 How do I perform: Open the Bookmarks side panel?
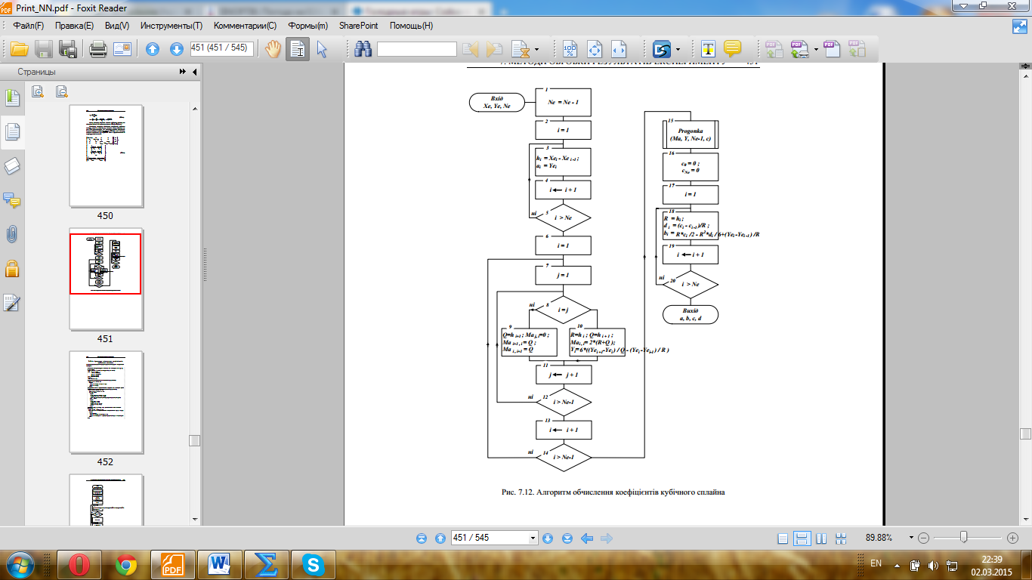[x=12, y=97]
